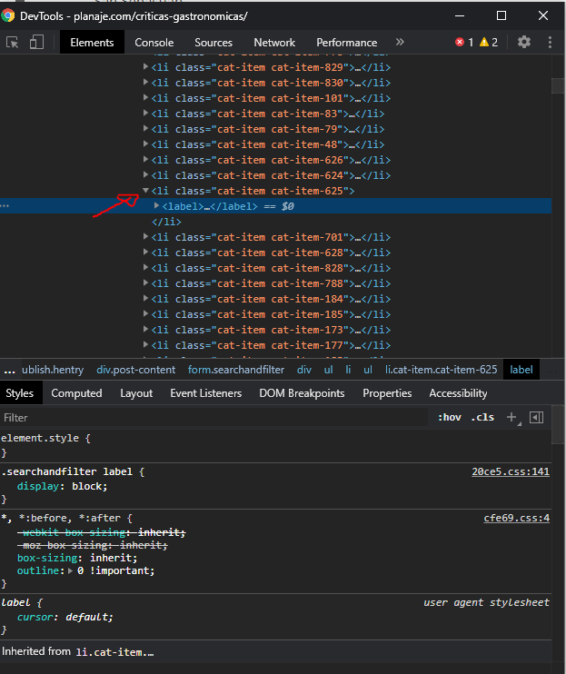Edit the box-sizing inherit value
Image resolution: width=566 pixels, height=674 pixels.
[111, 558]
